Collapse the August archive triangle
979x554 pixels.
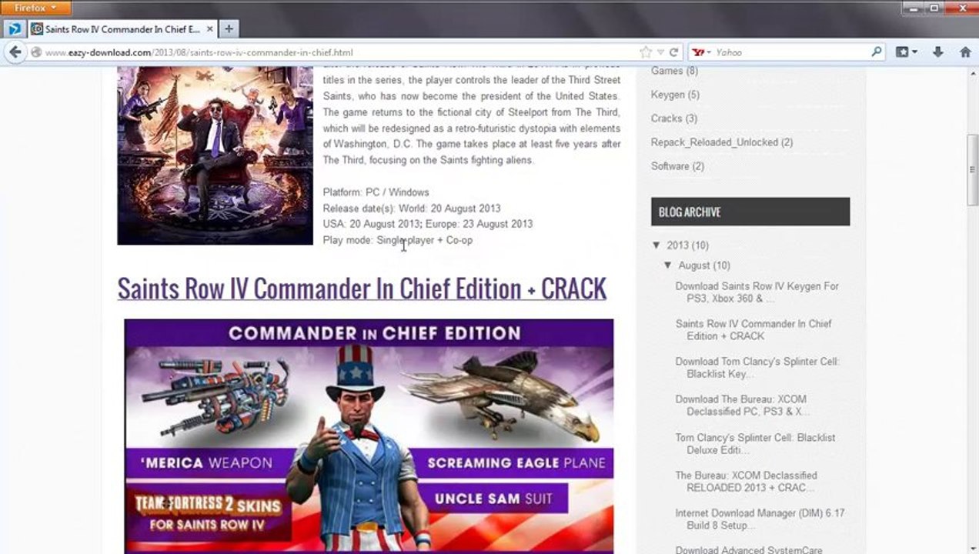click(668, 265)
